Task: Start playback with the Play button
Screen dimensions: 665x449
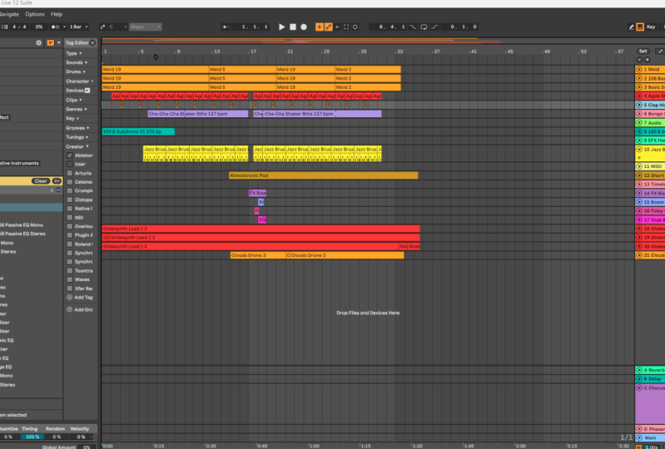Action: tap(281, 27)
